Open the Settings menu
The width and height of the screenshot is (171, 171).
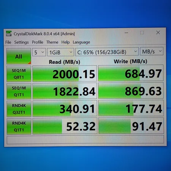click(x=21, y=42)
